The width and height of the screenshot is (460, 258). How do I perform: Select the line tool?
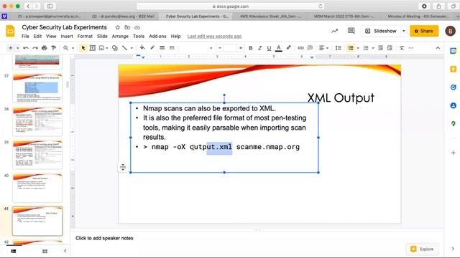(124, 48)
